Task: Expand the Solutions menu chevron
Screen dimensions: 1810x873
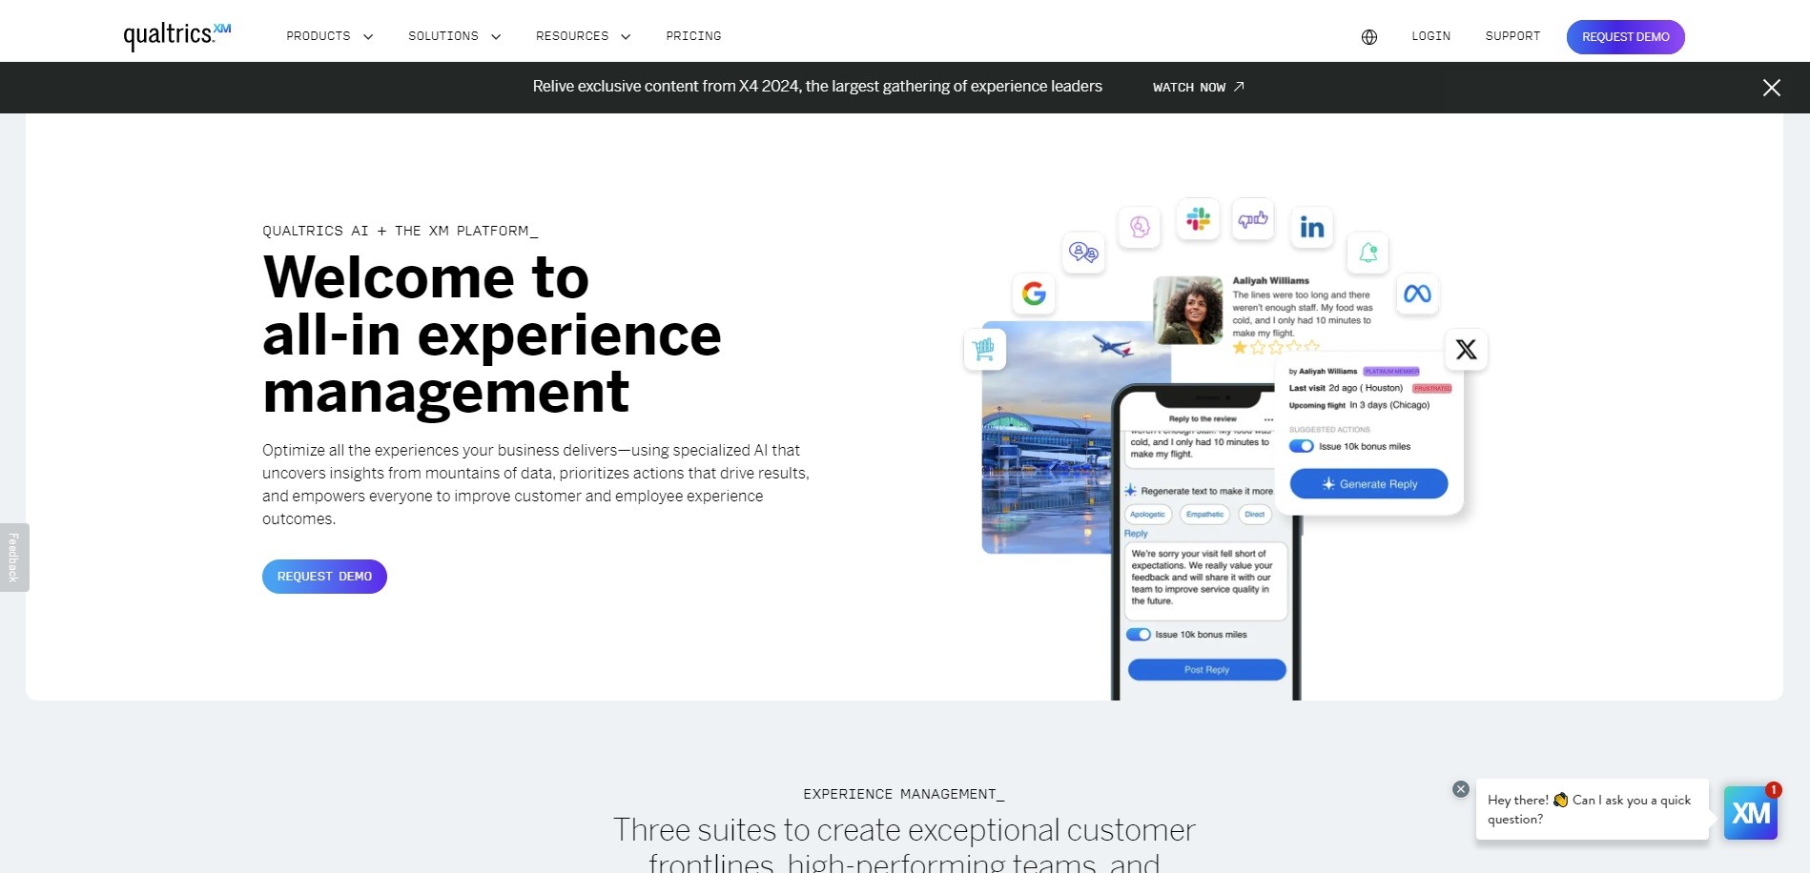Action: tap(496, 37)
